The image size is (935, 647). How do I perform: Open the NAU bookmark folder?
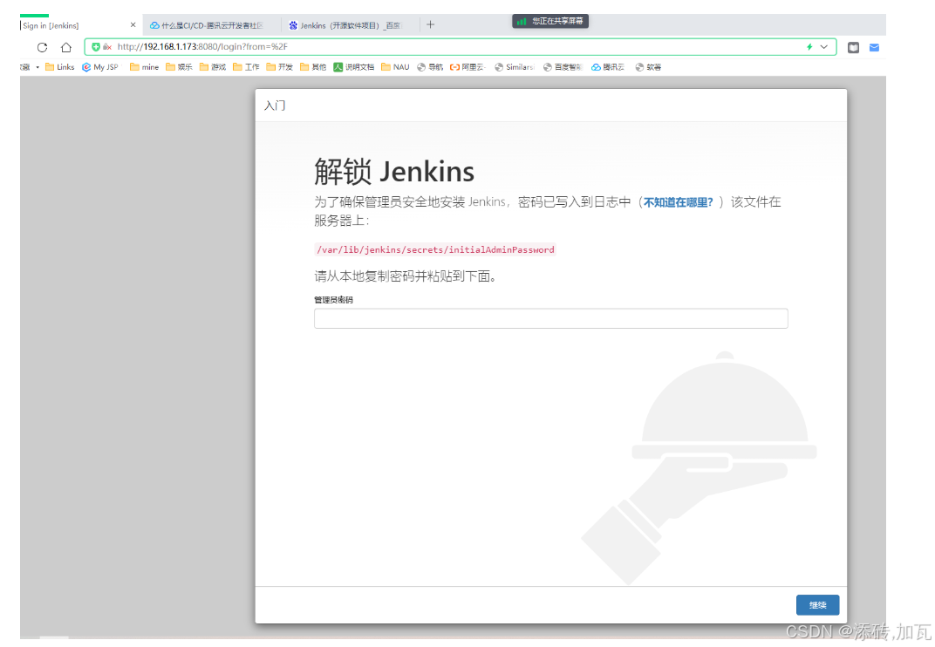coord(395,67)
